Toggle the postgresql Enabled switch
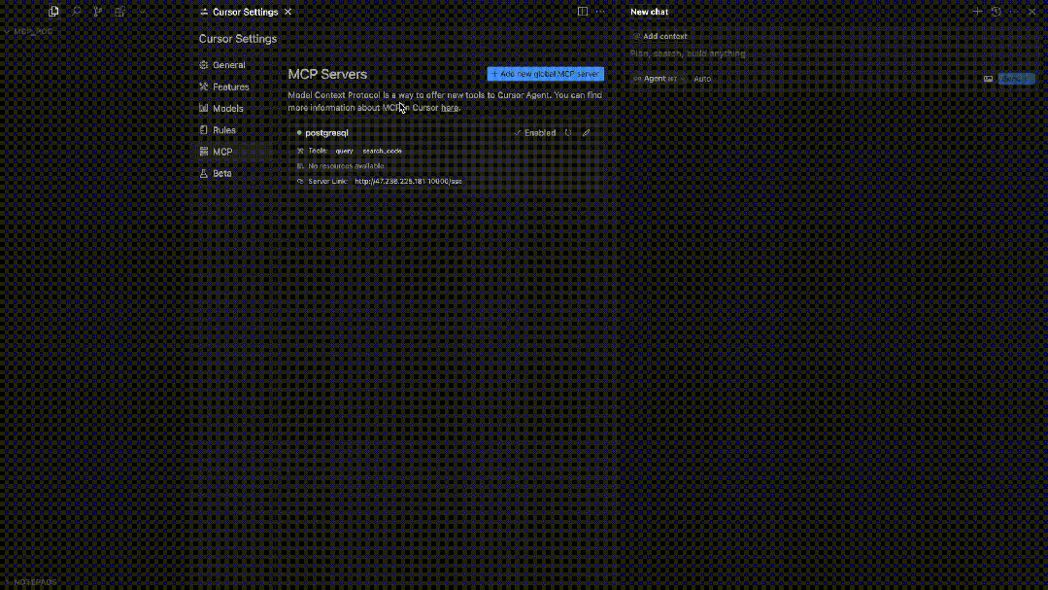This screenshot has width=1048, height=590. point(535,132)
